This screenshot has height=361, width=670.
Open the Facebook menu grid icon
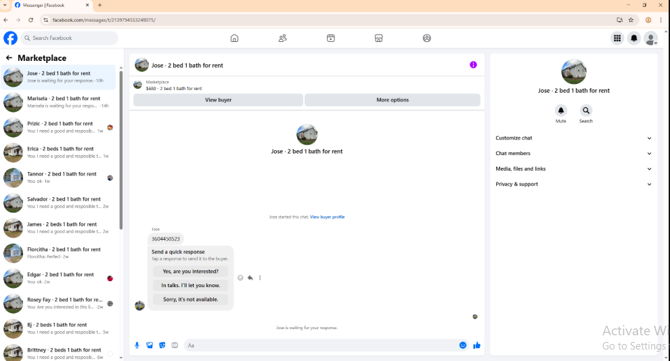(x=617, y=38)
